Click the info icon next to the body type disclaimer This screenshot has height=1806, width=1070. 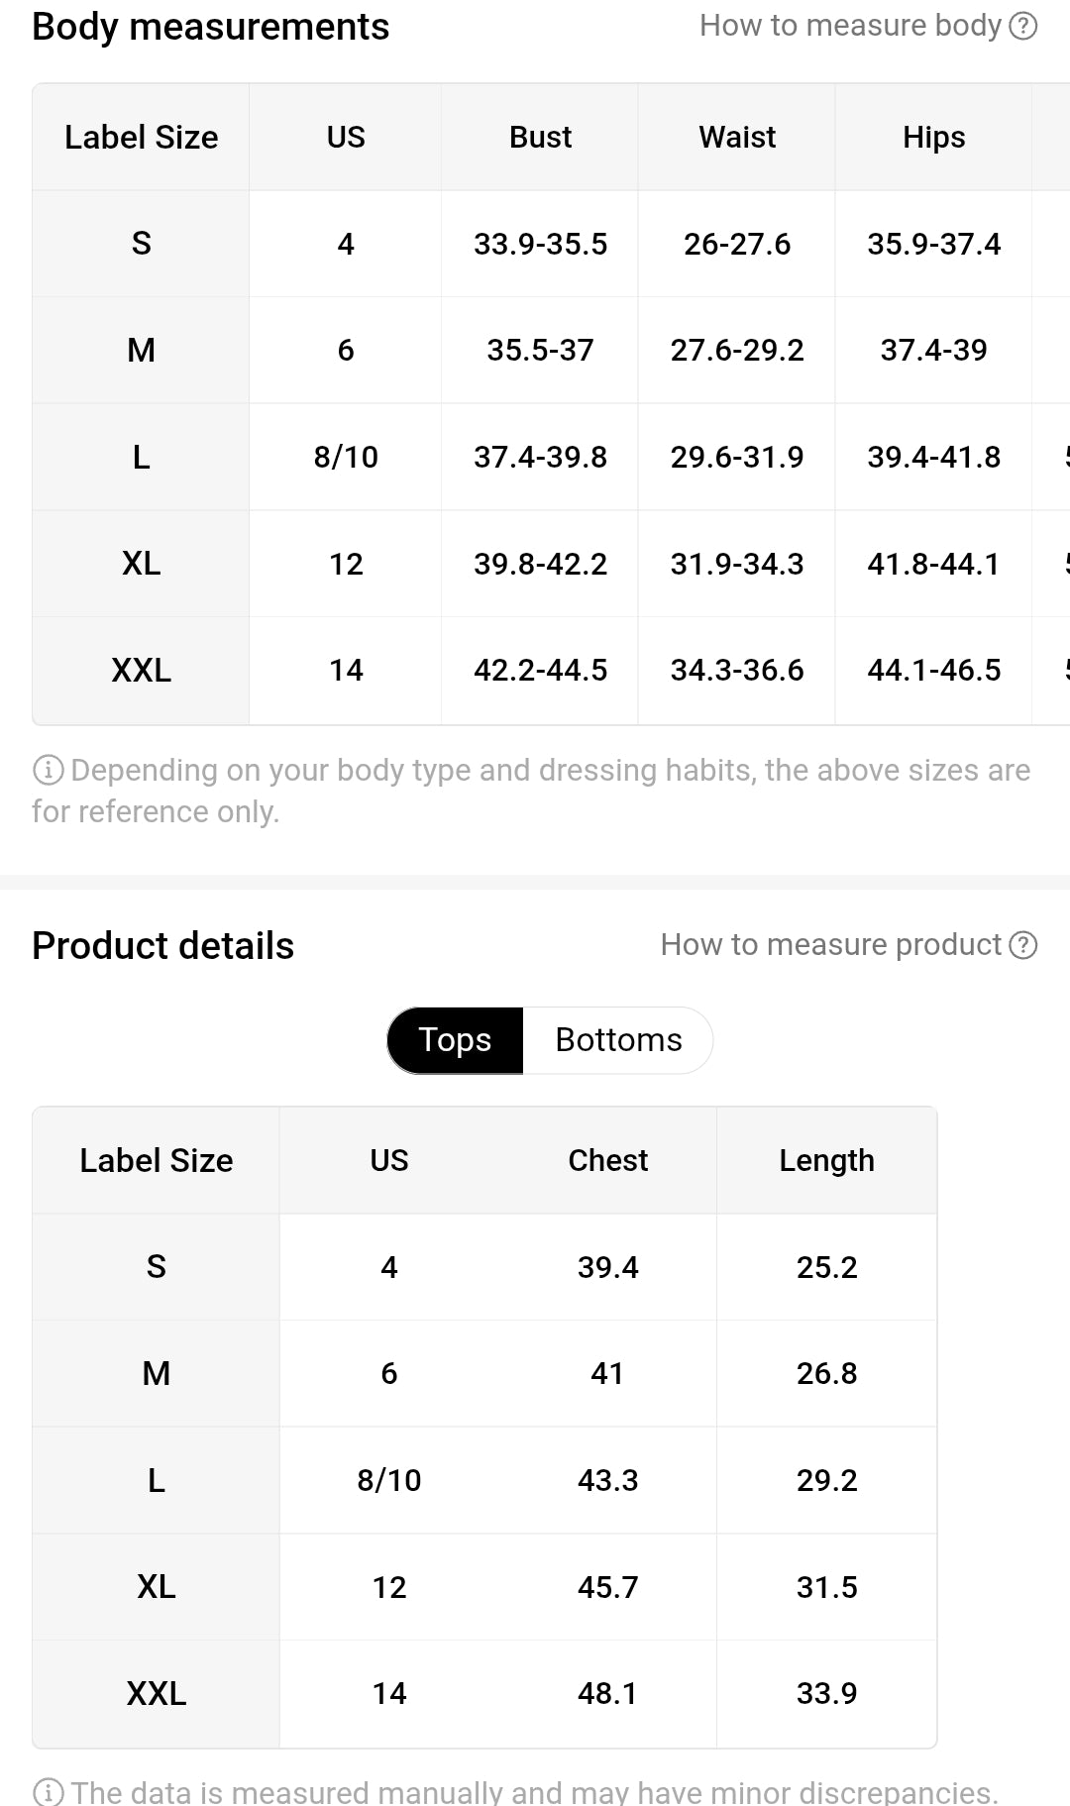[49, 770]
